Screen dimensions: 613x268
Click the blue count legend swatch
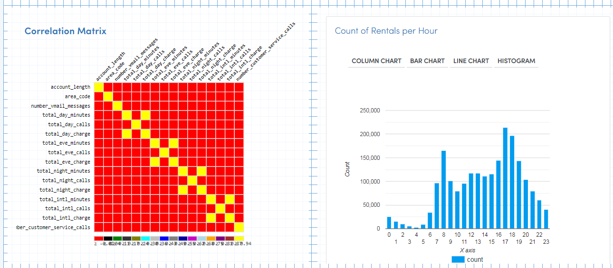458,259
